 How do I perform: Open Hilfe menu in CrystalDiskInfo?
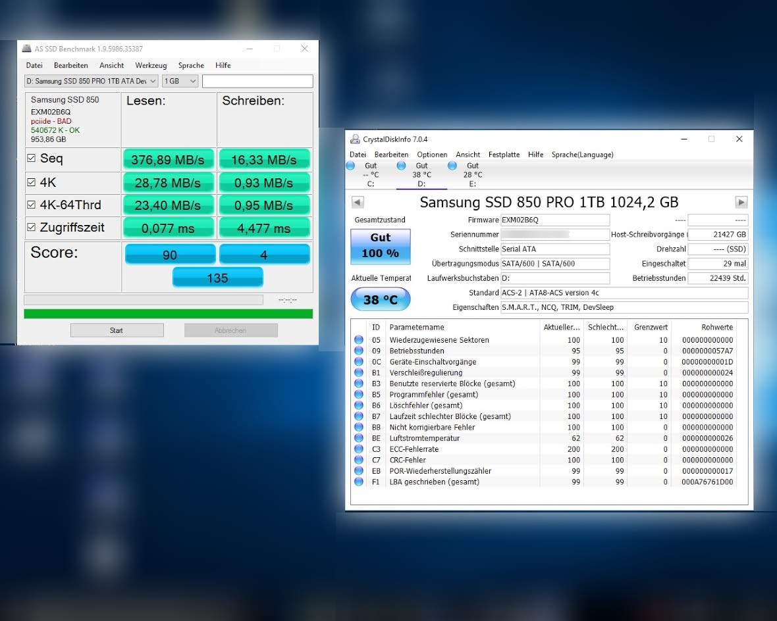(x=536, y=155)
